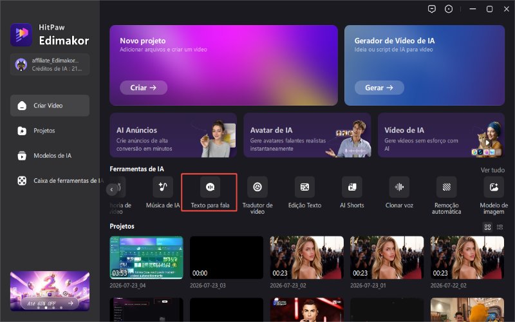
Task: Switch projects to list view
Action: click(x=500, y=227)
